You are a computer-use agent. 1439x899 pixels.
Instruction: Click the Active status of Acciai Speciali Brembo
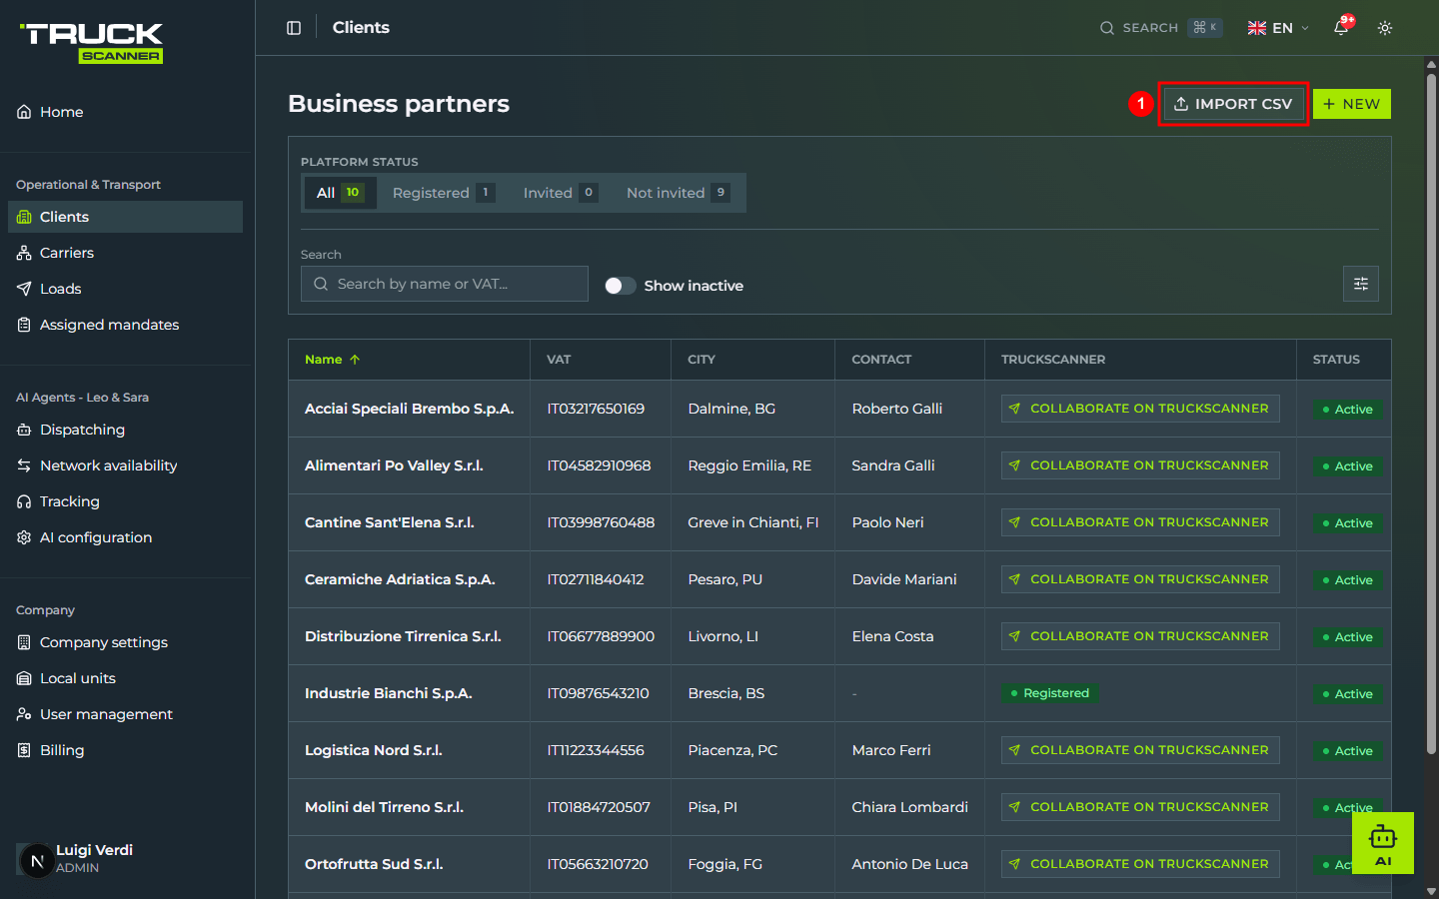[1347, 410]
